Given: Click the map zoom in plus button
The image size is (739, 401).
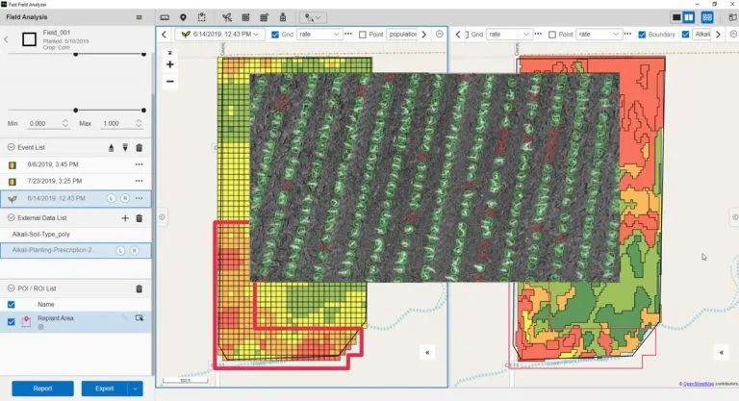Looking at the screenshot, I should (170, 64).
